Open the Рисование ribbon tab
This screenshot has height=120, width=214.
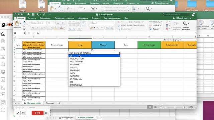(x=45, y=18)
